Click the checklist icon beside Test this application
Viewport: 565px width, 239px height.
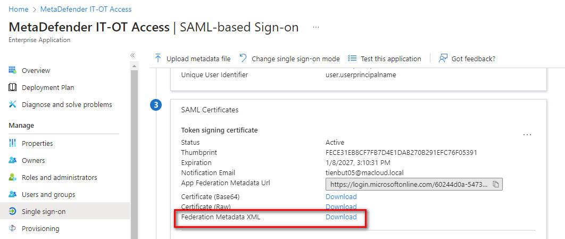352,59
